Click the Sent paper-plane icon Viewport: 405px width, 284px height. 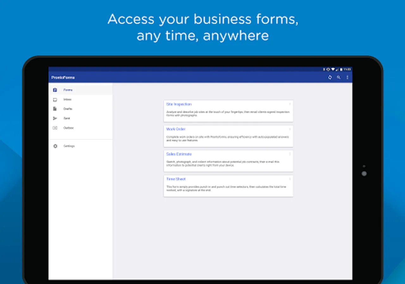55,118
